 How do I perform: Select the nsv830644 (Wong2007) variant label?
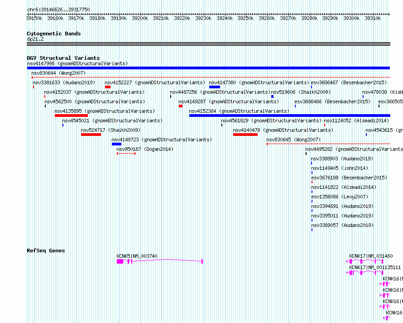(x=58, y=73)
